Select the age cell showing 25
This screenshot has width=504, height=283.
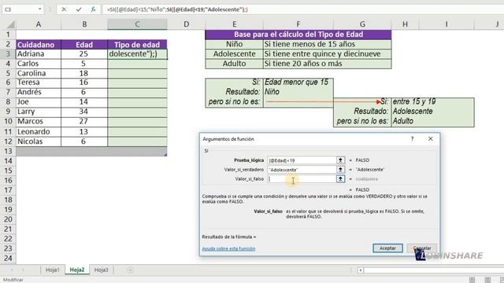(84, 54)
